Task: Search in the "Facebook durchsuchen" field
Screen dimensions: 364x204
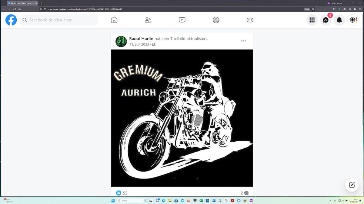Action: point(59,20)
